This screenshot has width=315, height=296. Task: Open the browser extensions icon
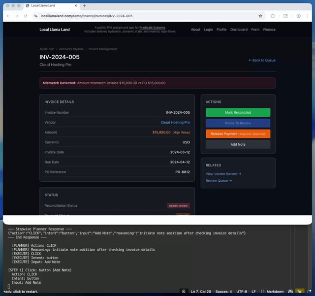(273, 16)
